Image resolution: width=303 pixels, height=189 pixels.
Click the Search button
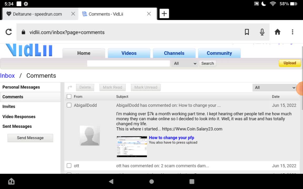click(x=208, y=64)
